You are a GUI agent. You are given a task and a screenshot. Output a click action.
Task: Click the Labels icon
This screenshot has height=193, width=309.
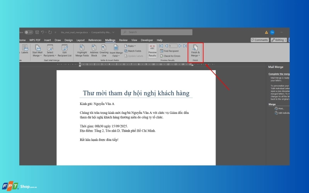pyautogui.click(x=25, y=49)
